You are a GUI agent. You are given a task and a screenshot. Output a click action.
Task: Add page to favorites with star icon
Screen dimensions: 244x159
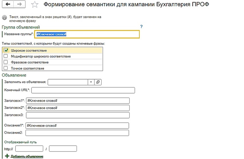point(35,5)
